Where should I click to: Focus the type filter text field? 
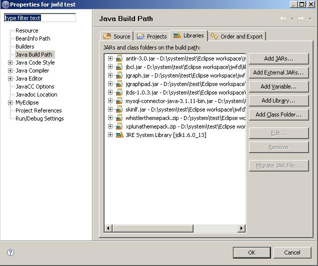pyautogui.click(x=40, y=18)
